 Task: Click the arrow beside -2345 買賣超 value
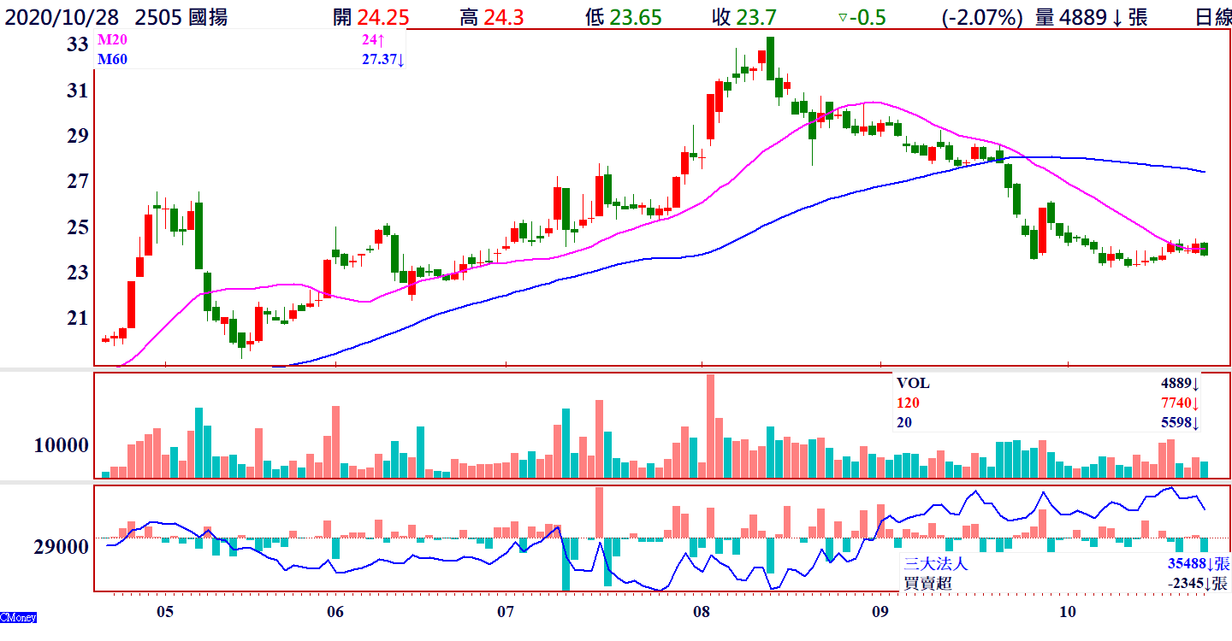(1211, 584)
